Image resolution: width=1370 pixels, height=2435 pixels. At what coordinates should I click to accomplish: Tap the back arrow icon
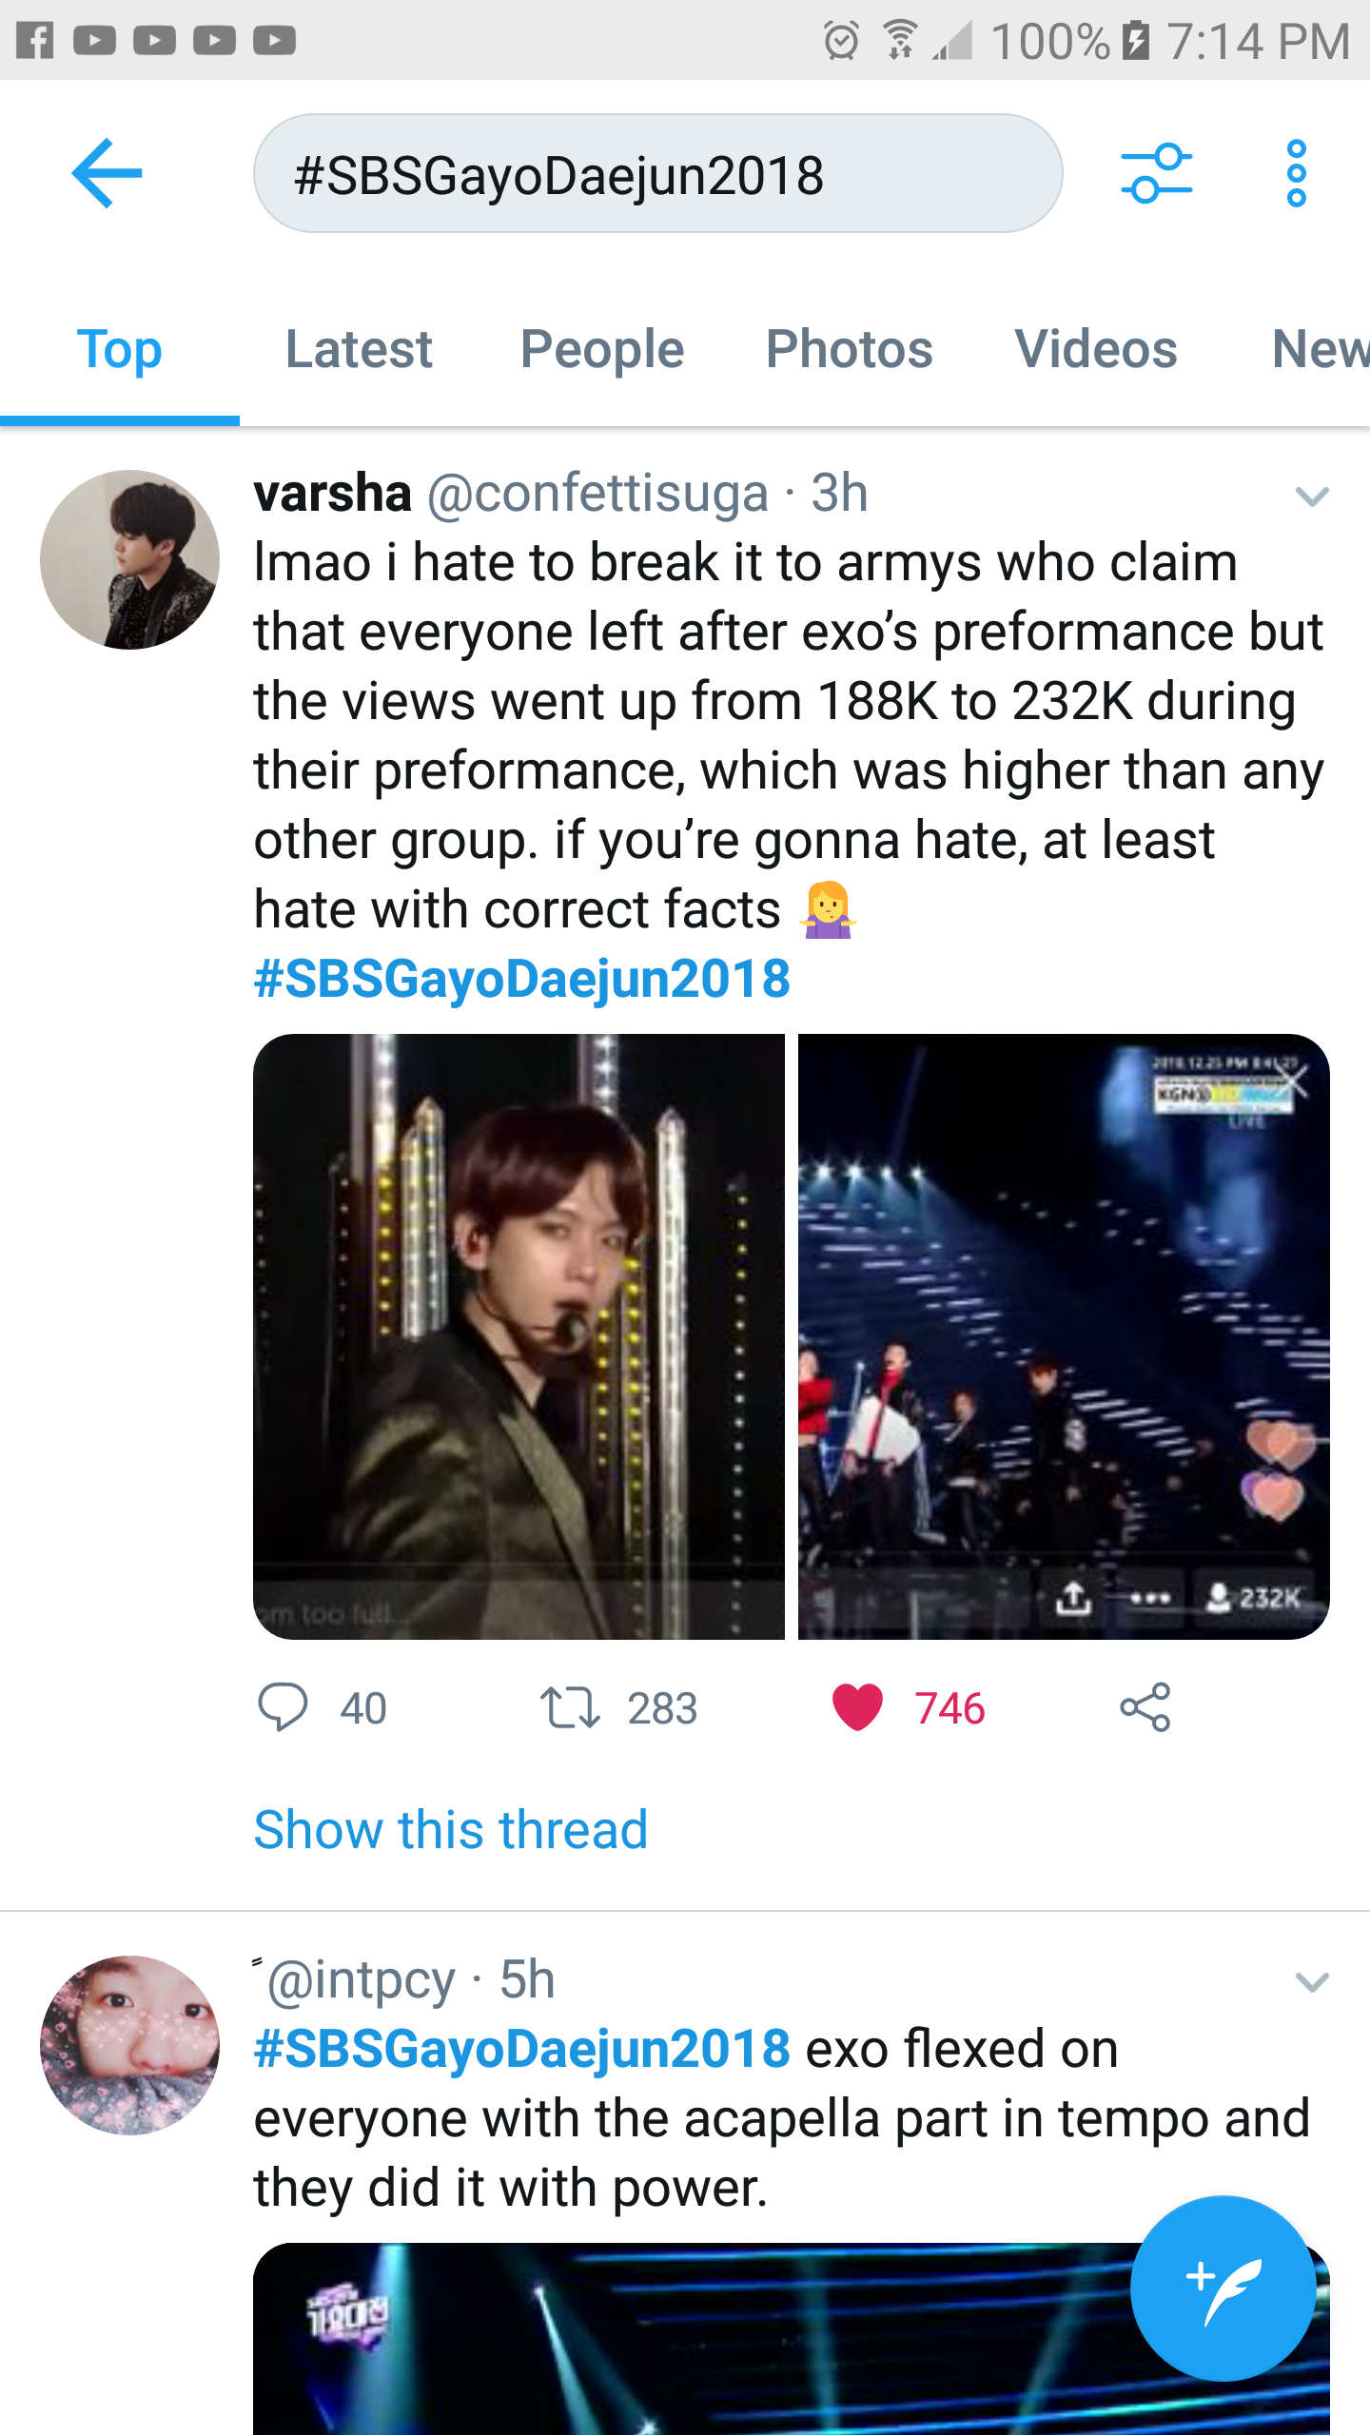click(x=107, y=173)
